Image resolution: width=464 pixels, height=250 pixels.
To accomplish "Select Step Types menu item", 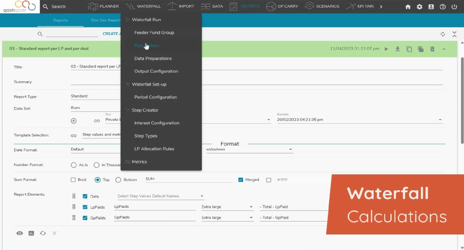I will click(x=146, y=136).
